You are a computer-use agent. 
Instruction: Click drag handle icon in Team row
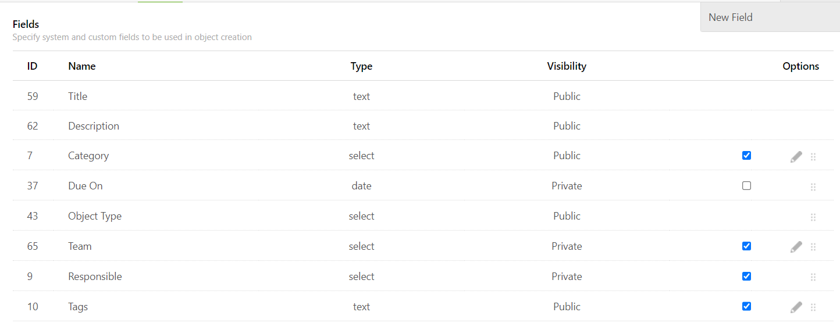pyautogui.click(x=813, y=247)
